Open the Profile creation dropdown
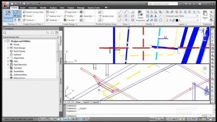217x122 pixels. [69, 16]
